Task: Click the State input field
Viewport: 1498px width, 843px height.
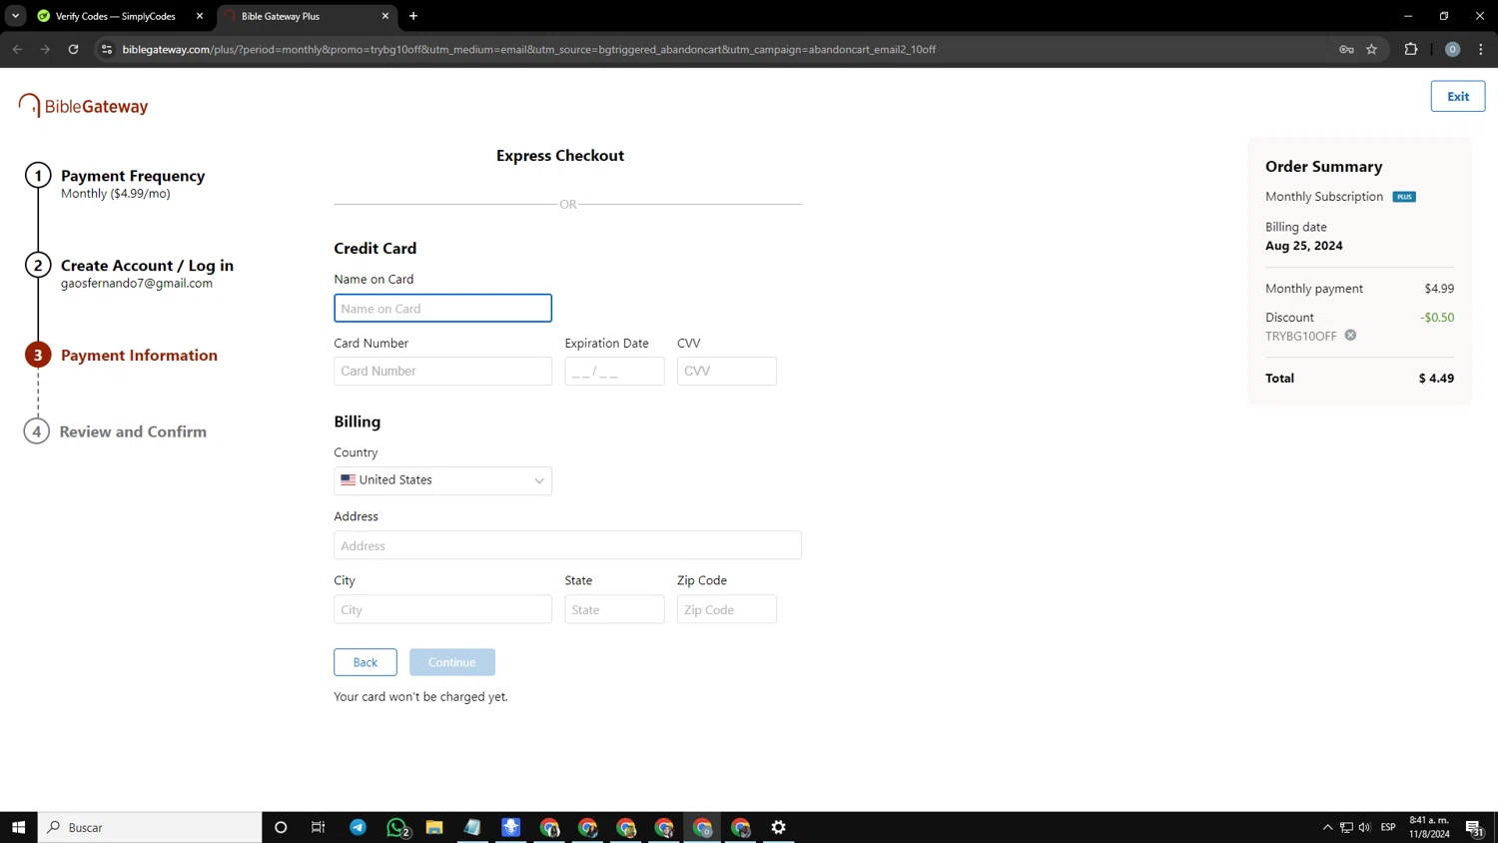Action: (x=614, y=609)
